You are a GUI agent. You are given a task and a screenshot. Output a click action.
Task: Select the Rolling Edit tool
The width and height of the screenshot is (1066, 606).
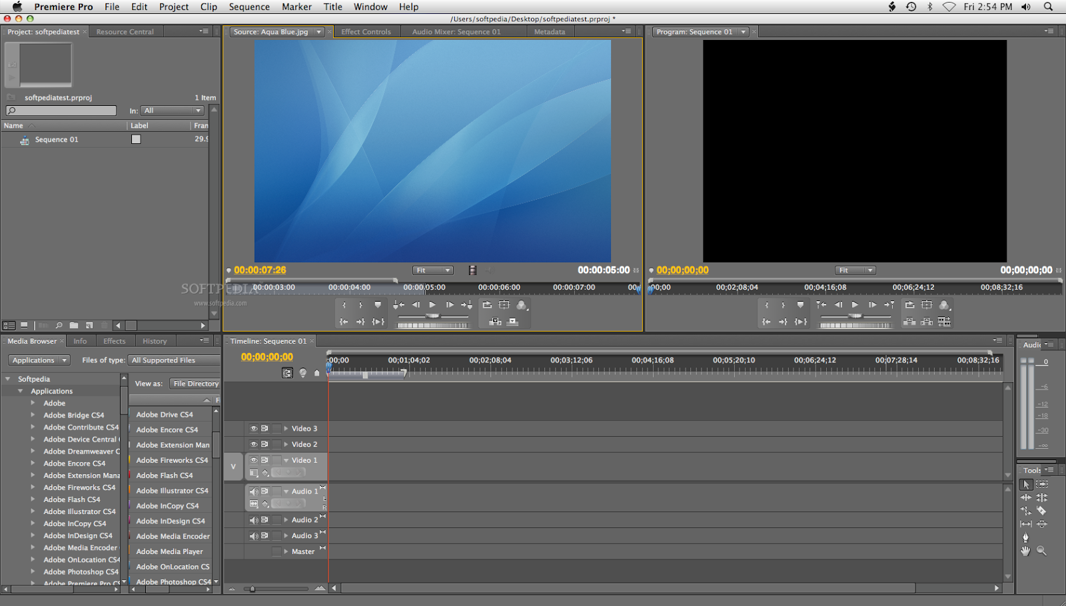(1042, 497)
